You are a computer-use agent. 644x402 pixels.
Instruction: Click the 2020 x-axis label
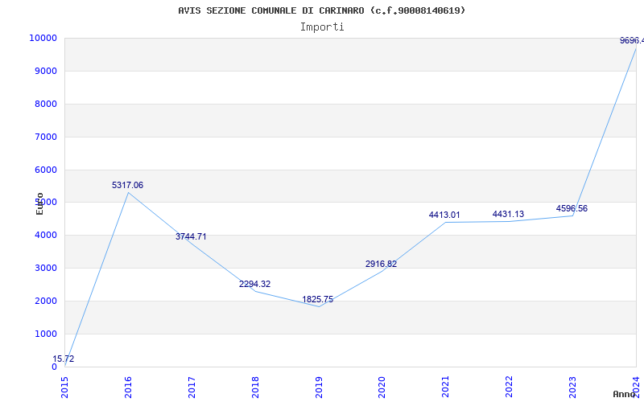[382, 387]
